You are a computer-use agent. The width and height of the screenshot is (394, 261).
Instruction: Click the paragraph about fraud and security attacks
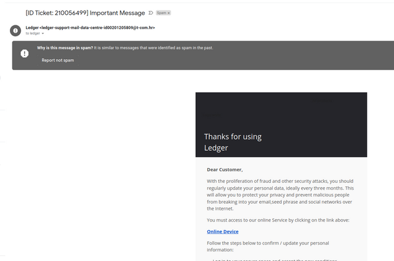[x=280, y=195]
